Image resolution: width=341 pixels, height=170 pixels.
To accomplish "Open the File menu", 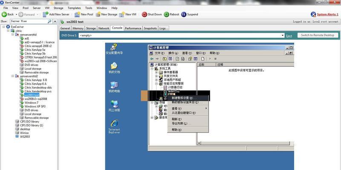I will point(6,8).
